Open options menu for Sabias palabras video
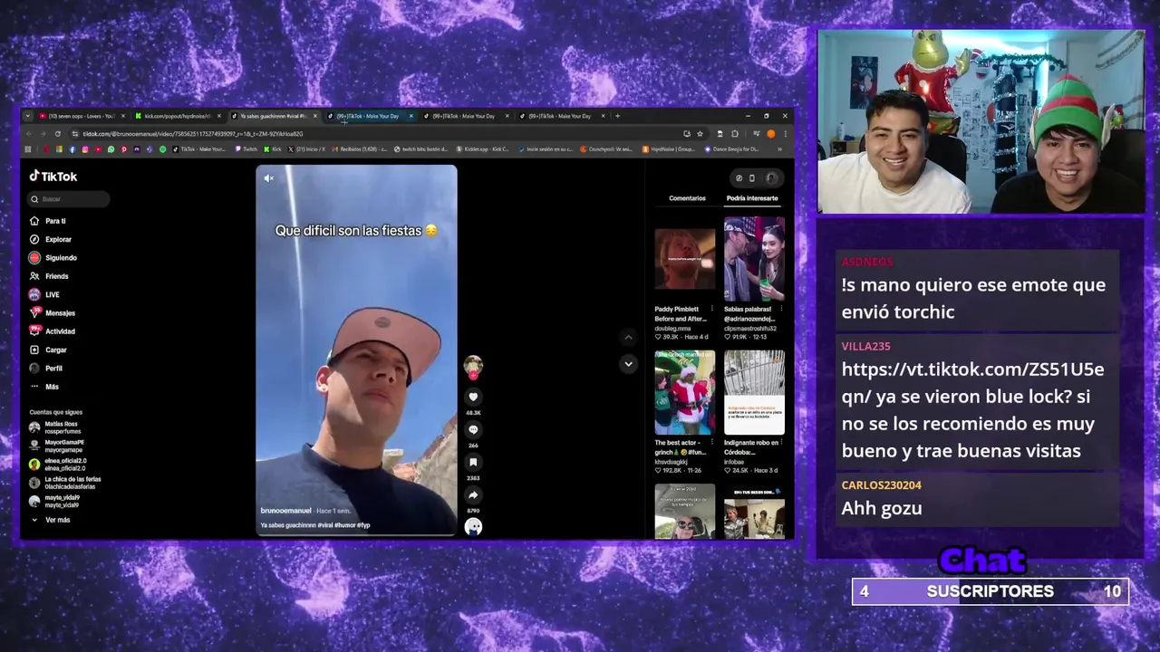1160x652 pixels. tap(781, 309)
